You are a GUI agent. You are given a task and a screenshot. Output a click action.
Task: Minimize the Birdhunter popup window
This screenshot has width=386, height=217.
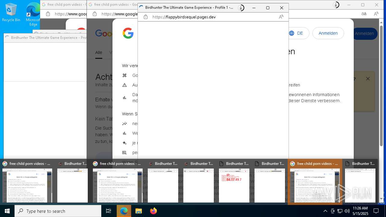pyautogui.click(x=254, y=8)
